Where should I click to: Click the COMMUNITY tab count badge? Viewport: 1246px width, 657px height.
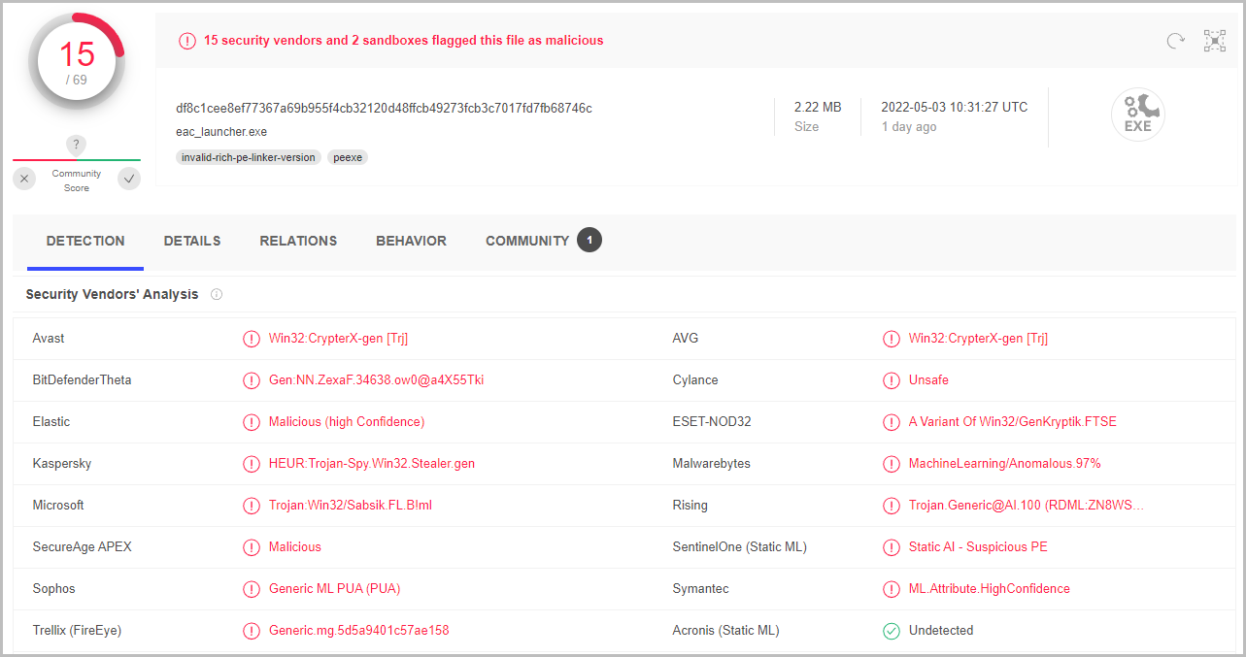(x=589, y=240)
